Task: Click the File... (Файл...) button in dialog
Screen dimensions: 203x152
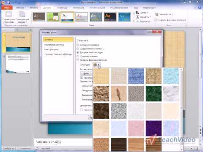Action: (86, 73)
